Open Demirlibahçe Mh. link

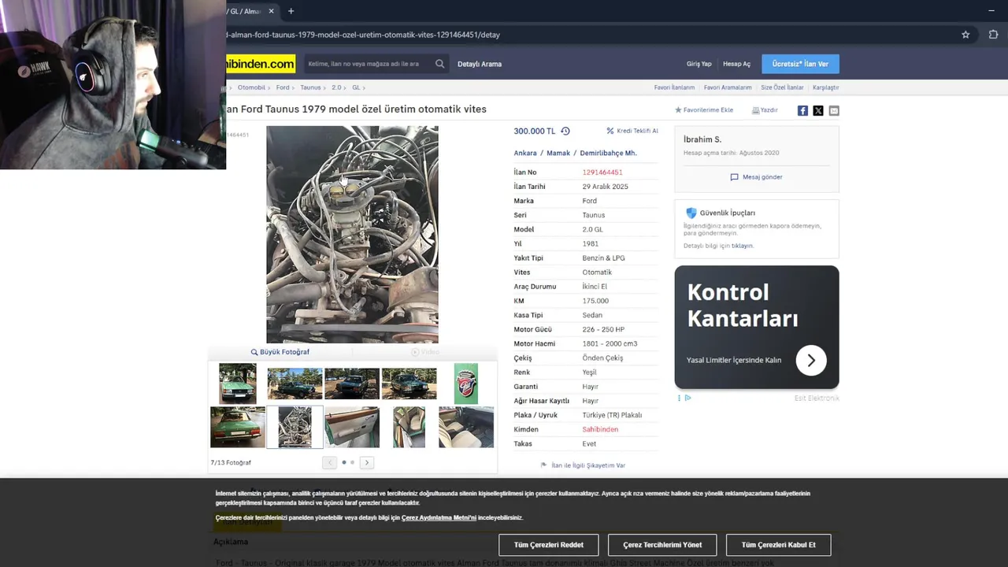click(608, 153)
